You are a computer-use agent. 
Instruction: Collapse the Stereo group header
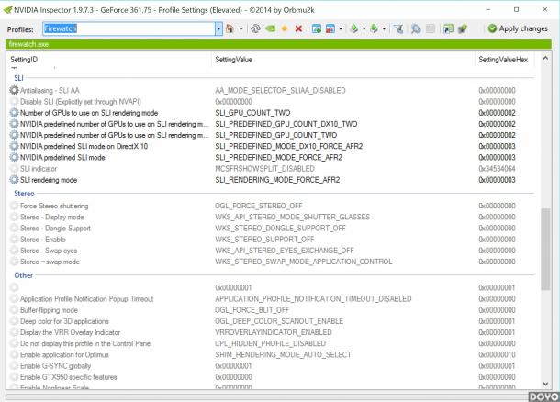coord(24,194)
